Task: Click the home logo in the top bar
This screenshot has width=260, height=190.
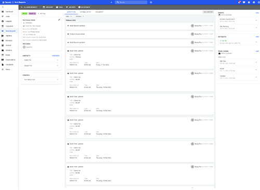Action: pos(7,2)
